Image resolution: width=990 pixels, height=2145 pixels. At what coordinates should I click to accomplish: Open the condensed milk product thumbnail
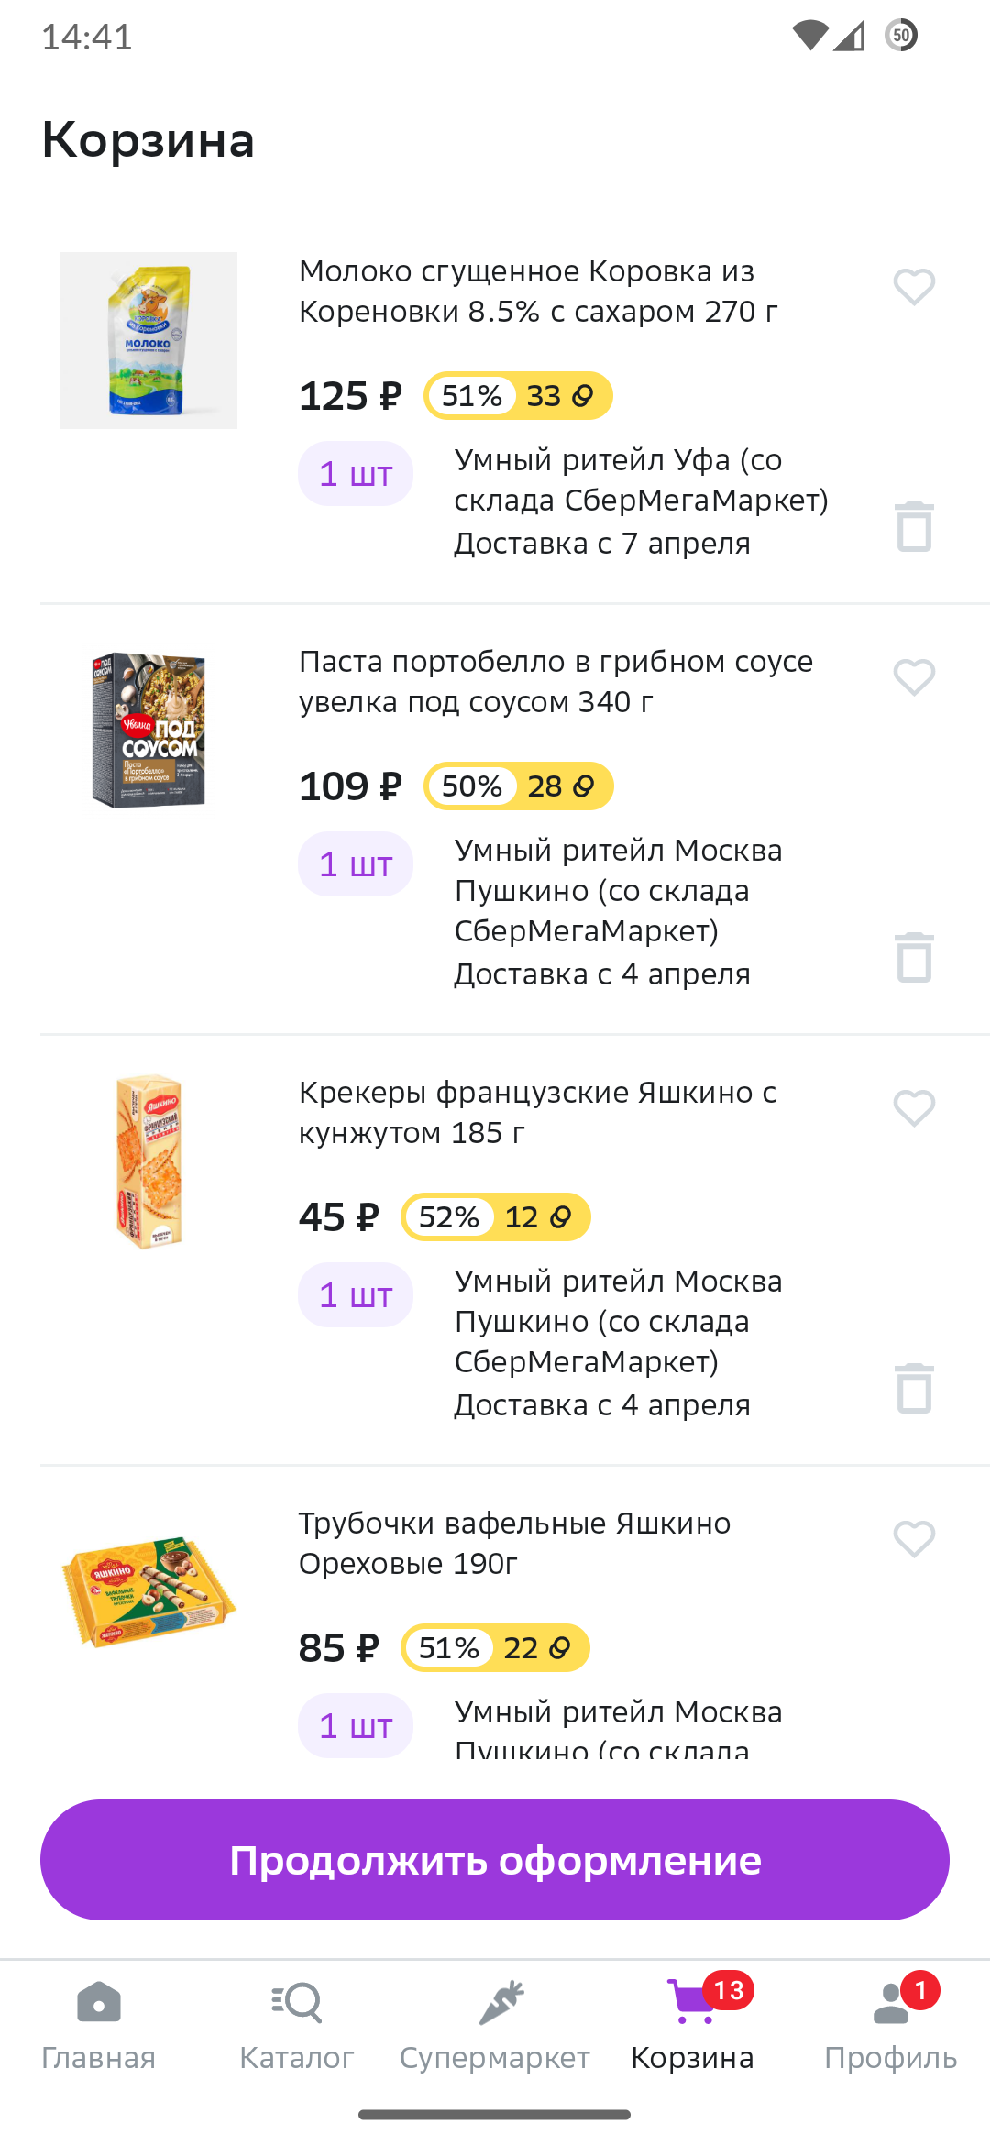pos(148,340)
